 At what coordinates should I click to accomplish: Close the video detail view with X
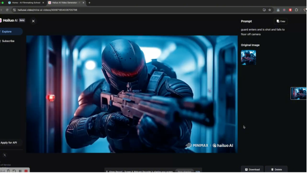[33, 21]
